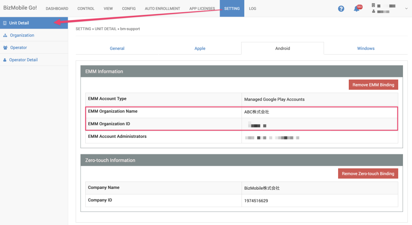Open the CONTROL menu
Image resolution: width=412 pixels, height=225 pixels.
point(86,9)
